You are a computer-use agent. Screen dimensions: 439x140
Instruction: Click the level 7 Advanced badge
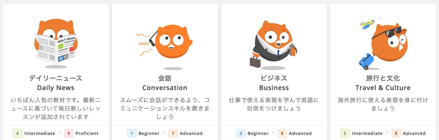pos(173,133)
